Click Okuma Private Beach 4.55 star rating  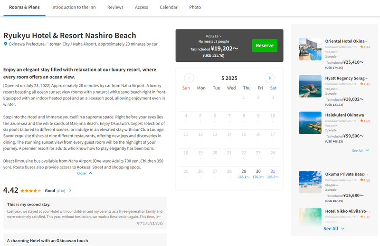pos(365,180)
